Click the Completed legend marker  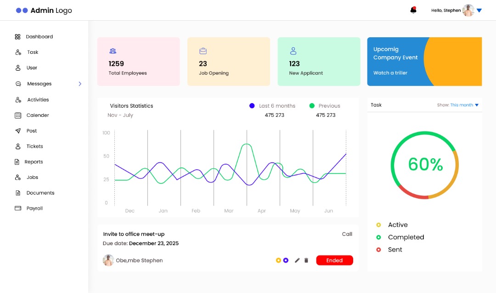378,237
